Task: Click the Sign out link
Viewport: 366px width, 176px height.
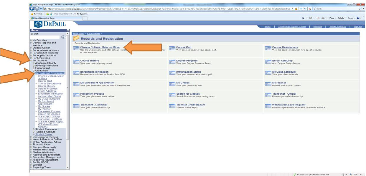Action: click(357, 26)
